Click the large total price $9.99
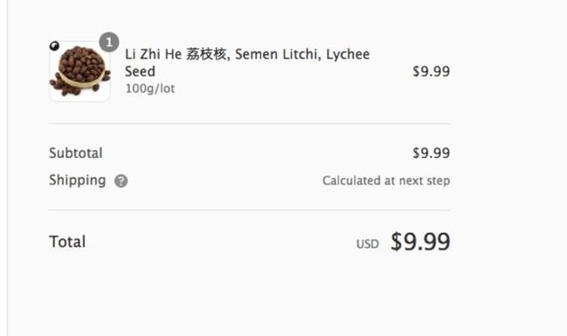567x336 pixels. 420,241
